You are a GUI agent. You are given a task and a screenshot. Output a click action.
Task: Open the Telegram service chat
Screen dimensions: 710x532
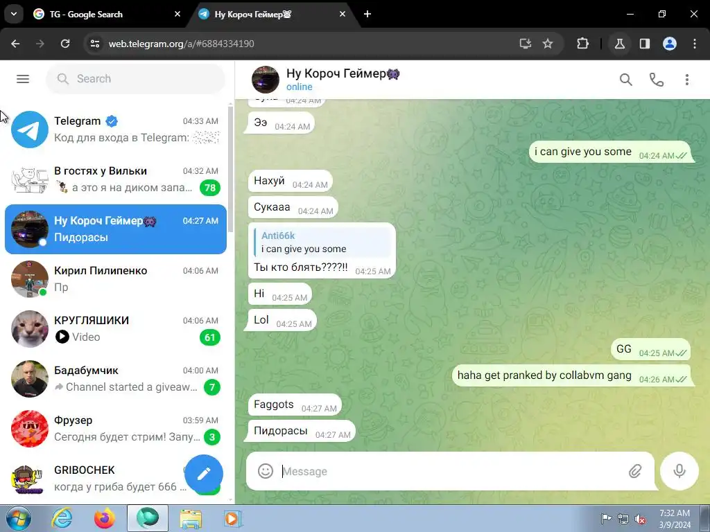pos(116,130)
